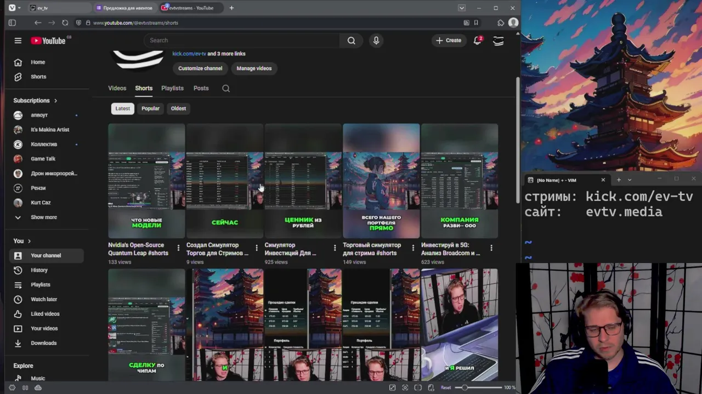Open options for Nvidia's Open-Source Quantum Leap short
Image resolution: width=702 pixels, height=394 pixels.
click(178, 248)
